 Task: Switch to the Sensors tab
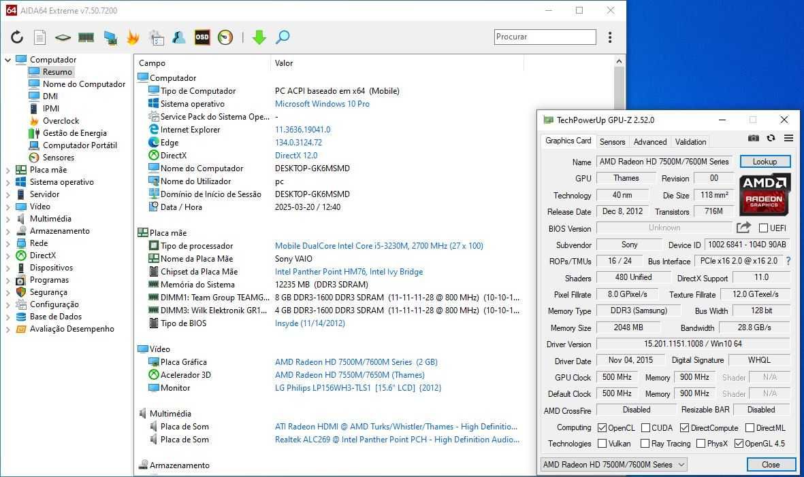(x=612, y=142)
